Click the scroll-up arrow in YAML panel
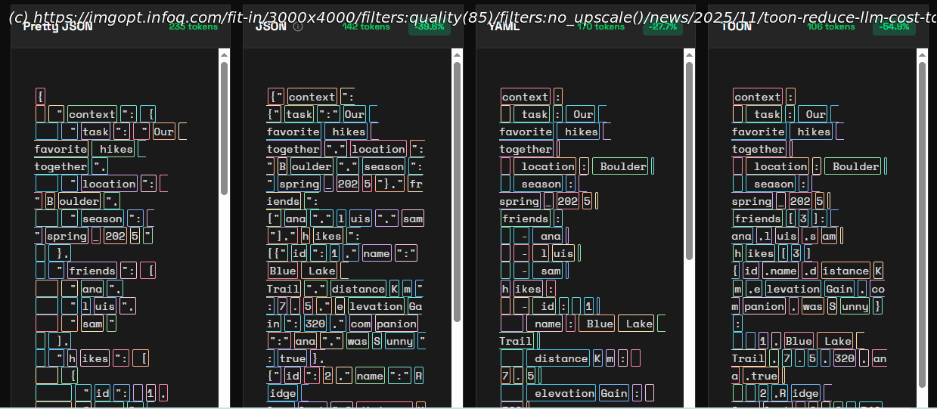 (x=689, y=55)
